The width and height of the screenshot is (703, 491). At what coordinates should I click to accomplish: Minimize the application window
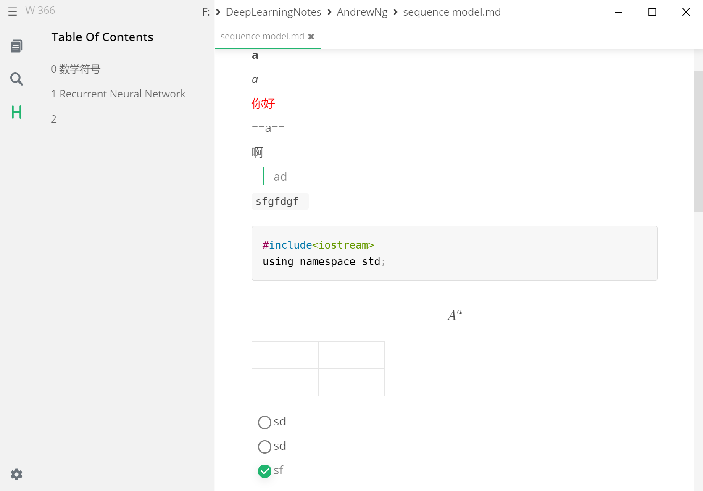(618, 12)
